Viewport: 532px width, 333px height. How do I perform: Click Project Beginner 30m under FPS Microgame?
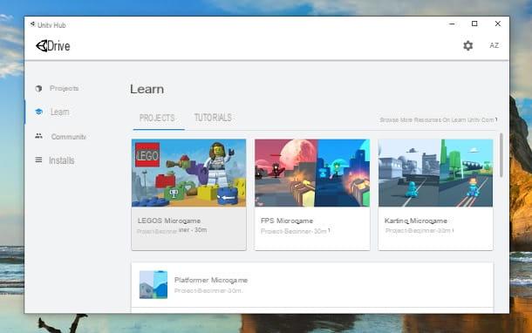point(294,231)
